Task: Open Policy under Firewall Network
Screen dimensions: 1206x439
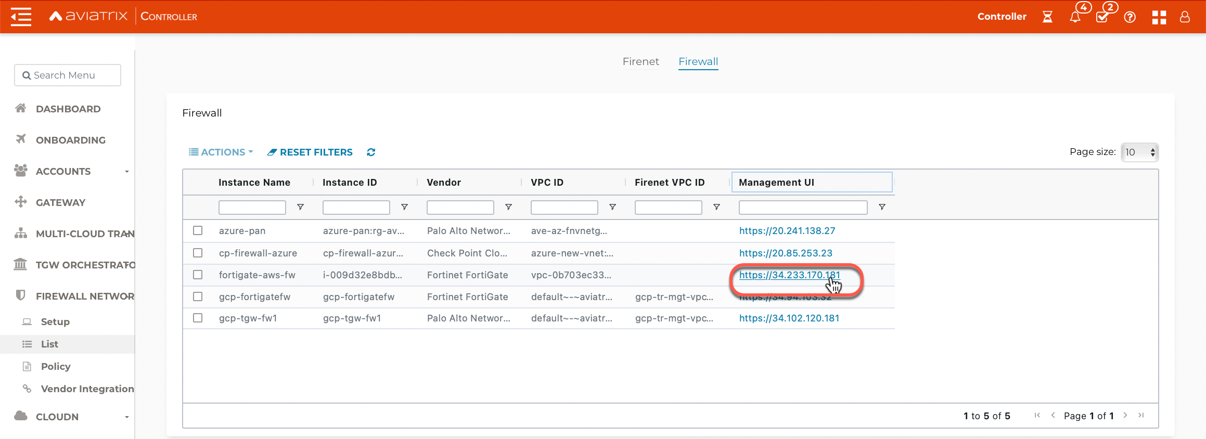Action: point(56,366)
